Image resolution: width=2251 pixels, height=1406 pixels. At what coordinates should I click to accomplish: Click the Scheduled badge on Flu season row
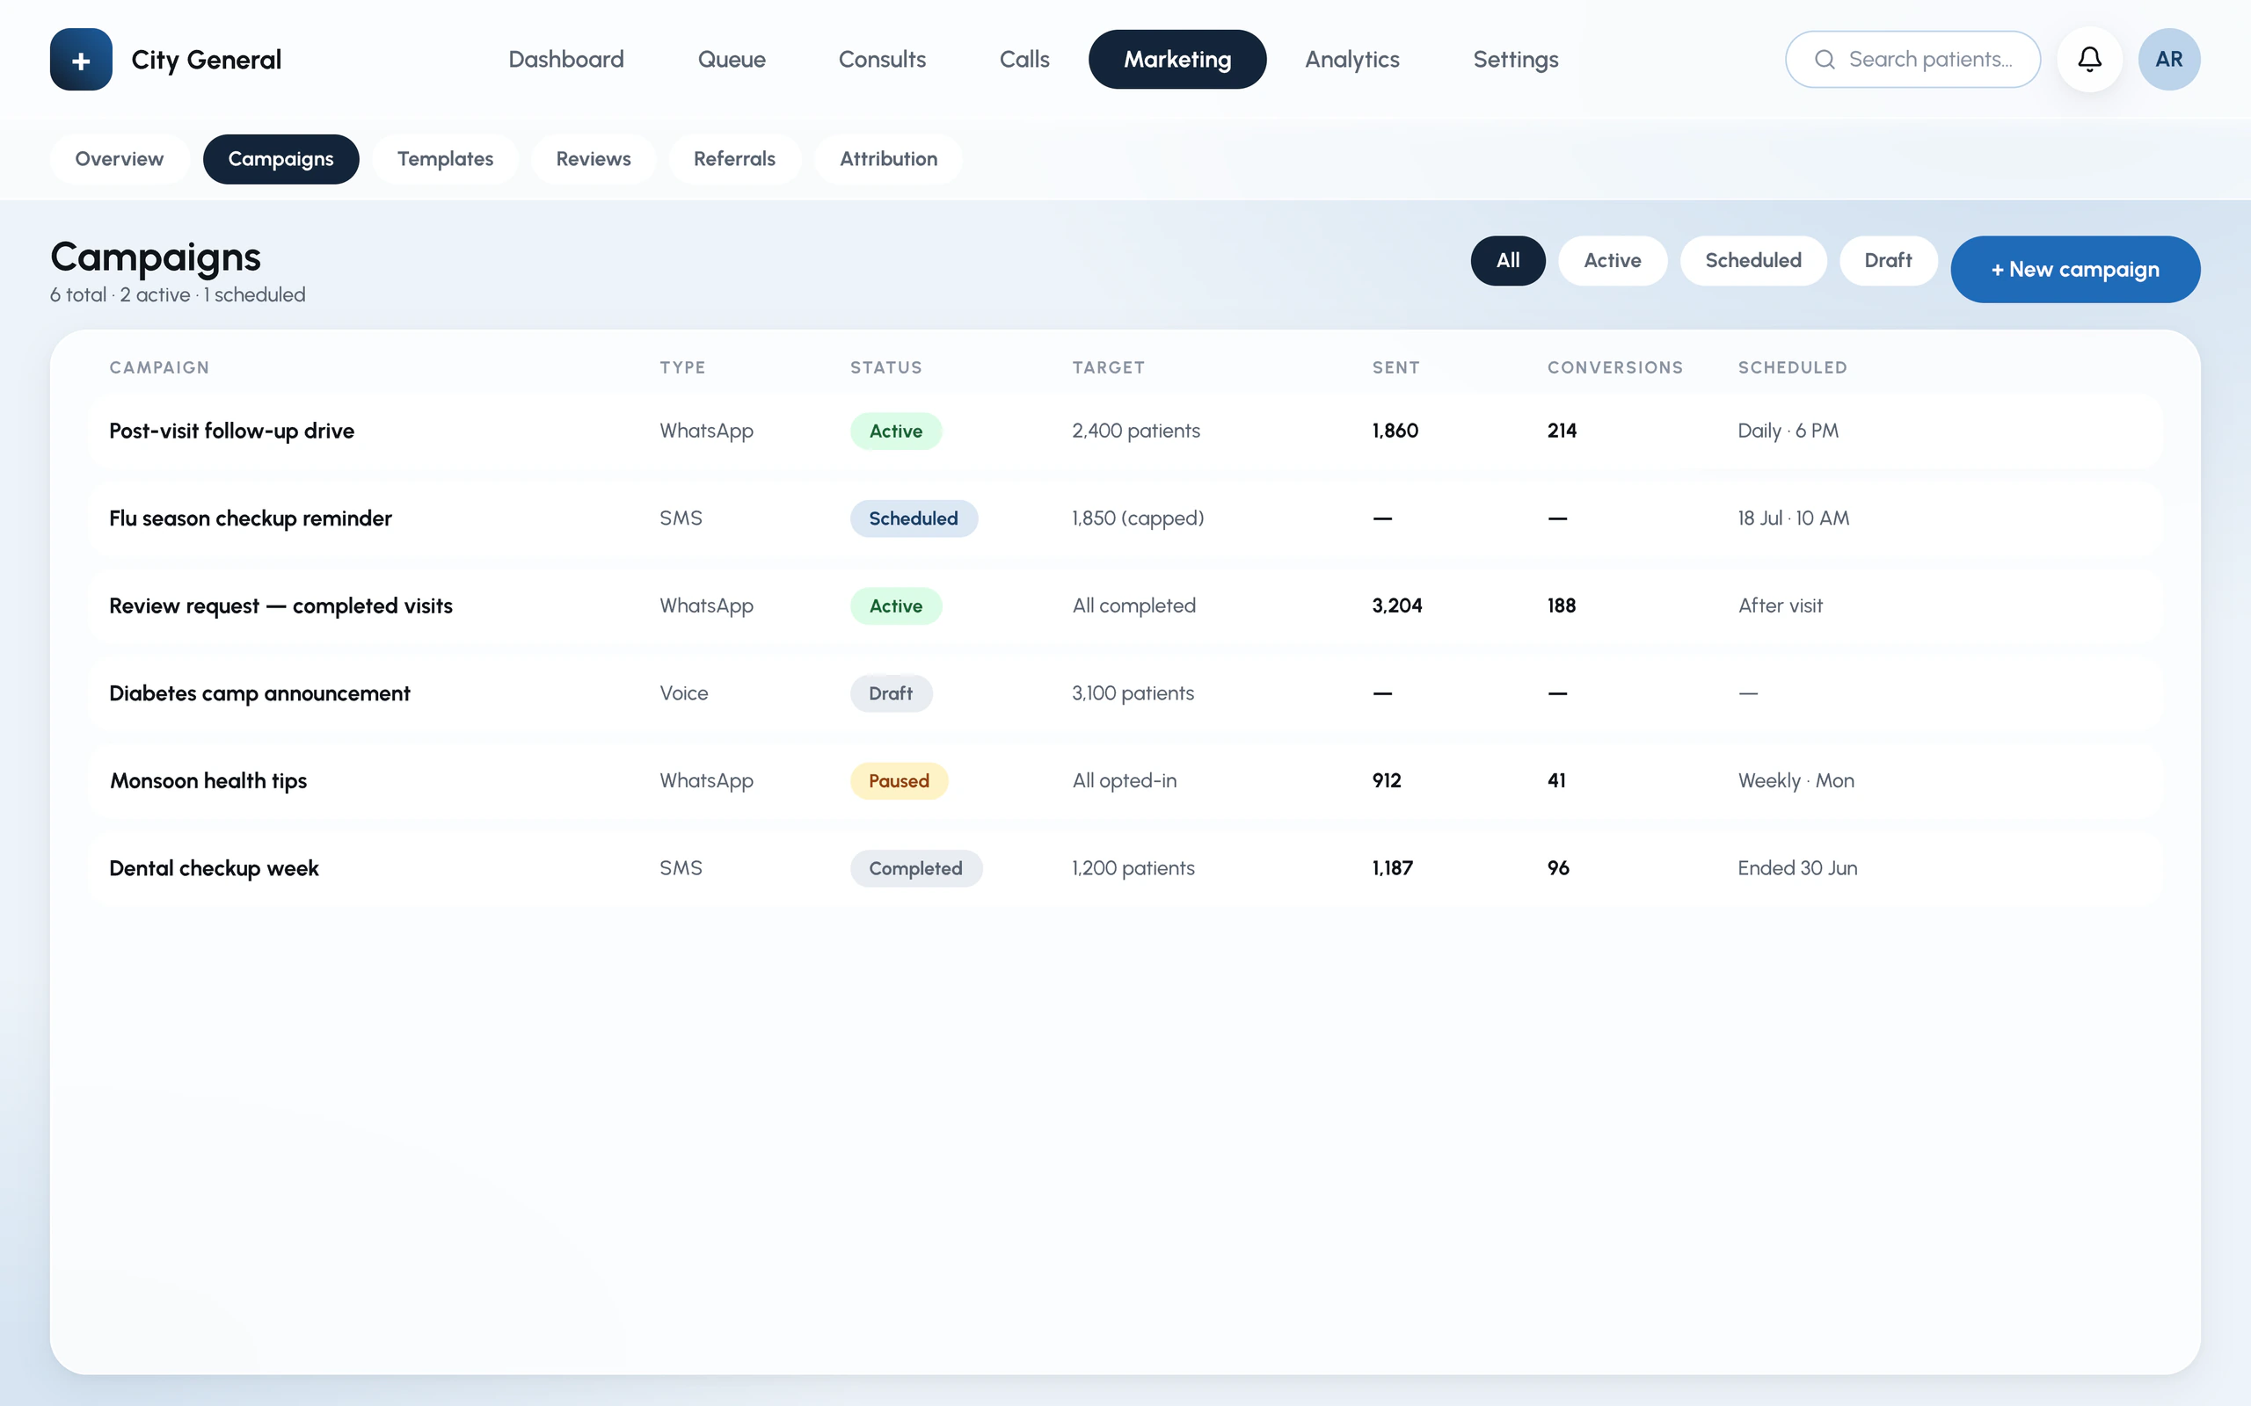click(x=914, y=518)
